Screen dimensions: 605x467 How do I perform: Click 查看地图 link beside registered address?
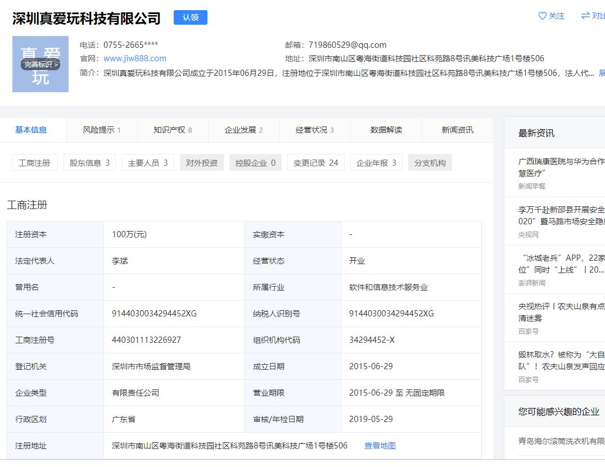tap(380, 446)
